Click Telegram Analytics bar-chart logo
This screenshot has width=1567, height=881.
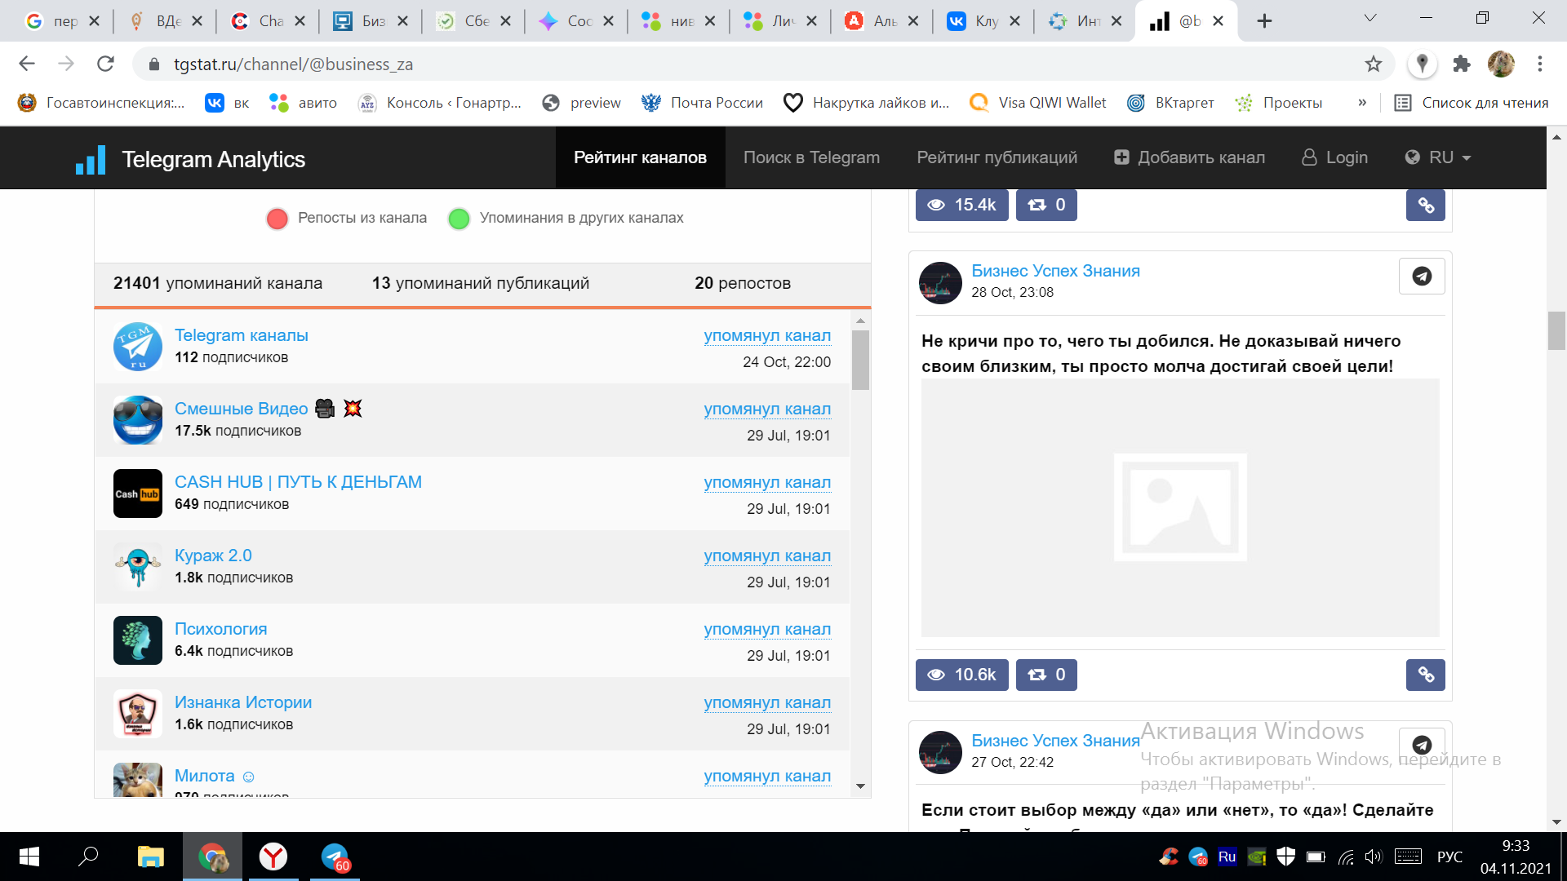coord(91,160)
